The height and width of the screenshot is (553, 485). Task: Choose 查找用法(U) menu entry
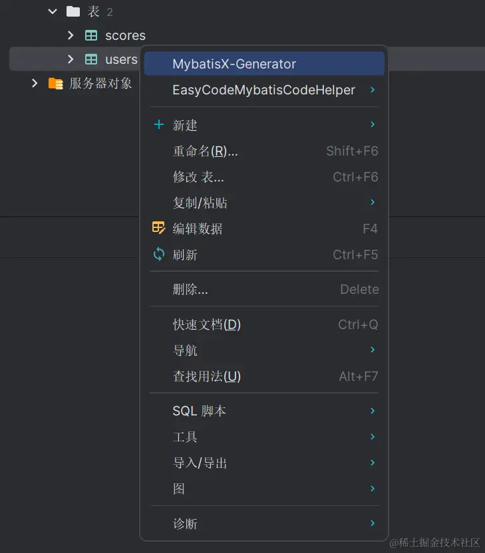point(264,376)
